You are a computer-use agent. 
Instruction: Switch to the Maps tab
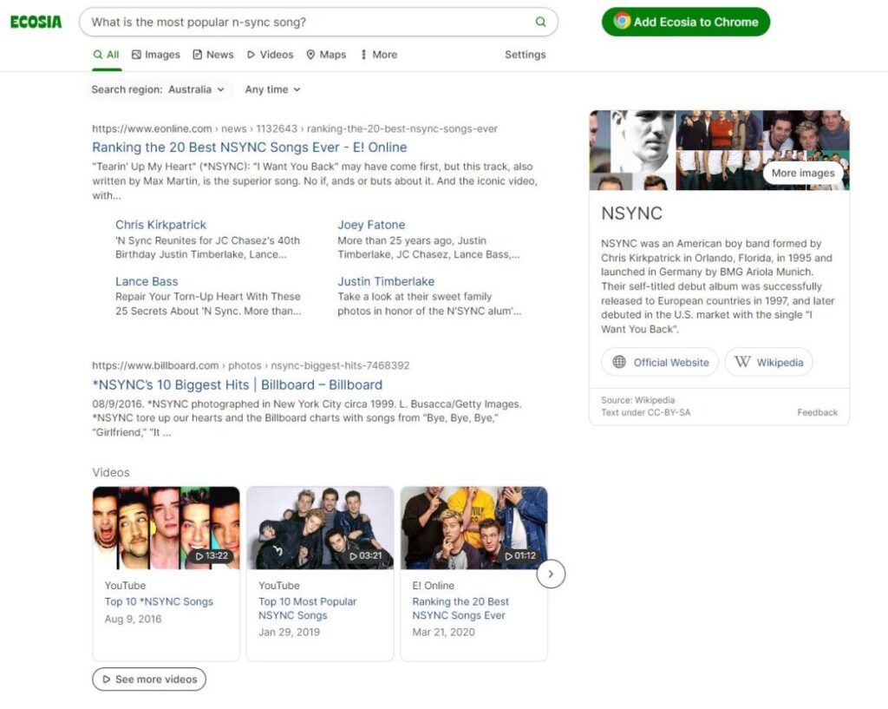326,55
